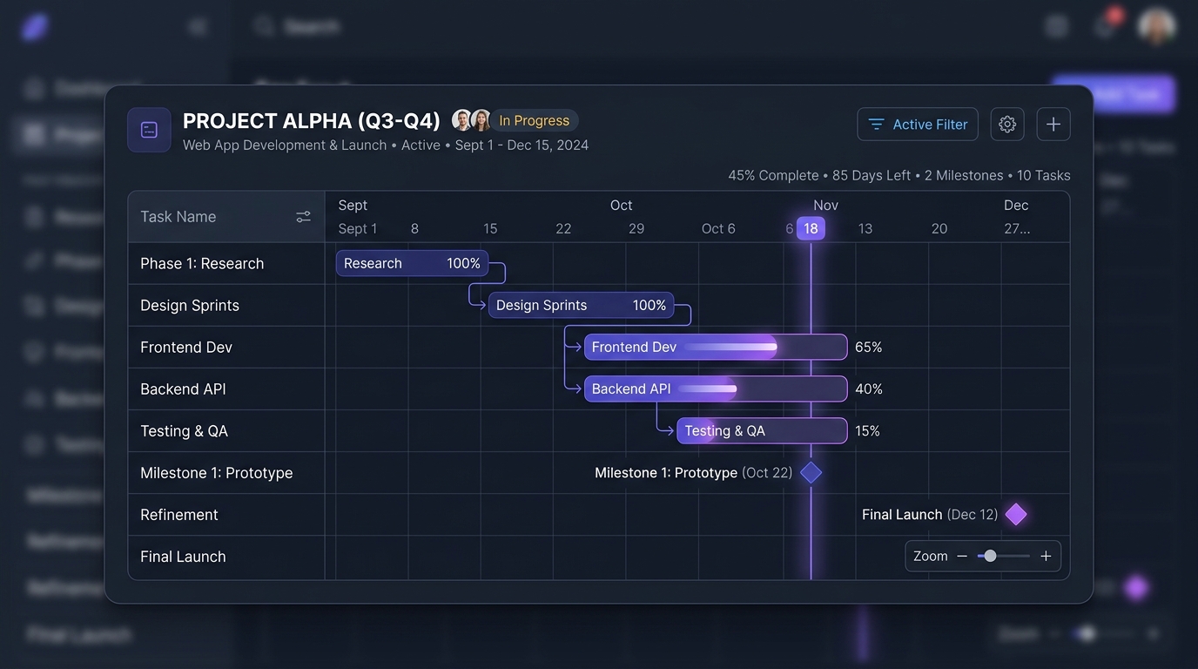
Task: Click the Milestone 1: Prototype (Oct 22) timeline label
Action: tap(694, 473)
